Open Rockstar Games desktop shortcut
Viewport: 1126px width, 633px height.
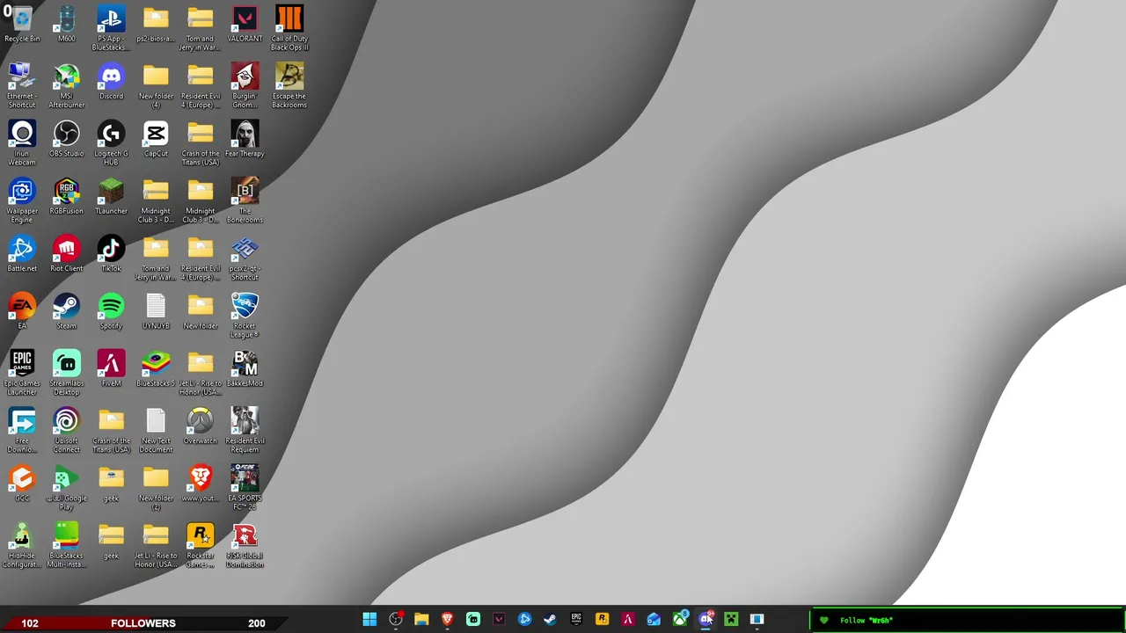[x=200, y=545]
